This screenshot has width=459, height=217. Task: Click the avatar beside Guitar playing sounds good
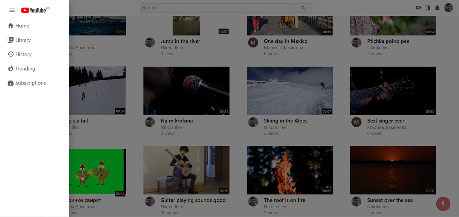[x=150, y=202]
